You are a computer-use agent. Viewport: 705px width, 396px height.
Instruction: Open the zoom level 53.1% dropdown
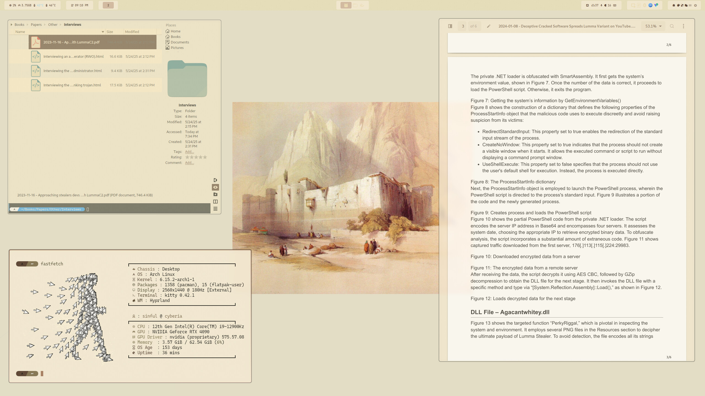653,26
